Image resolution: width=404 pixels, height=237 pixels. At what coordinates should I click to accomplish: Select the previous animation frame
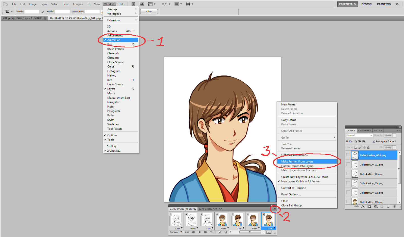point(193,232)
